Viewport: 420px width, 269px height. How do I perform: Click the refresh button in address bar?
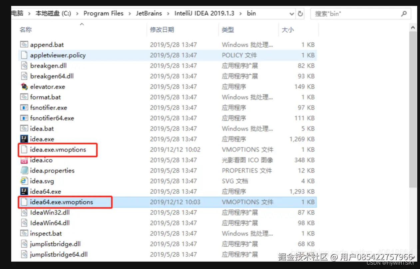300,14
